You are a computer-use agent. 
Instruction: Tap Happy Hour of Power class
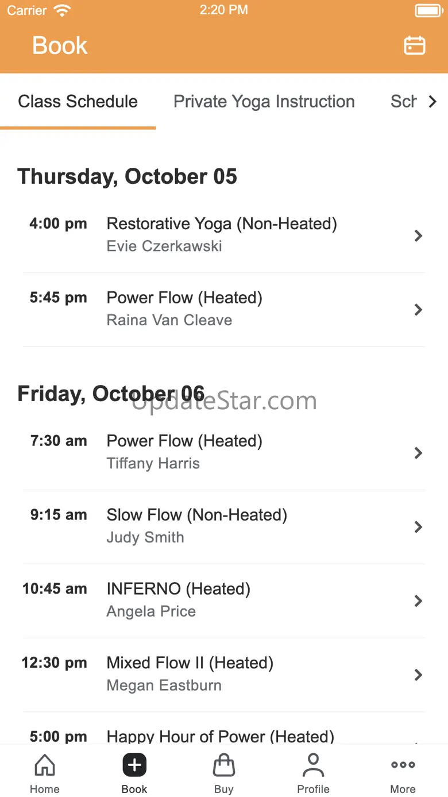[x=220, y=736]
